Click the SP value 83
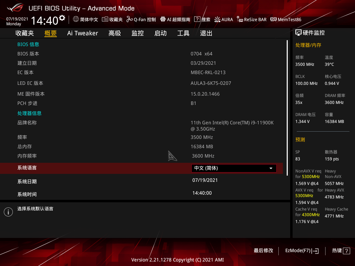Viewport: 355px width, 266px height. [x=297, y=159]
